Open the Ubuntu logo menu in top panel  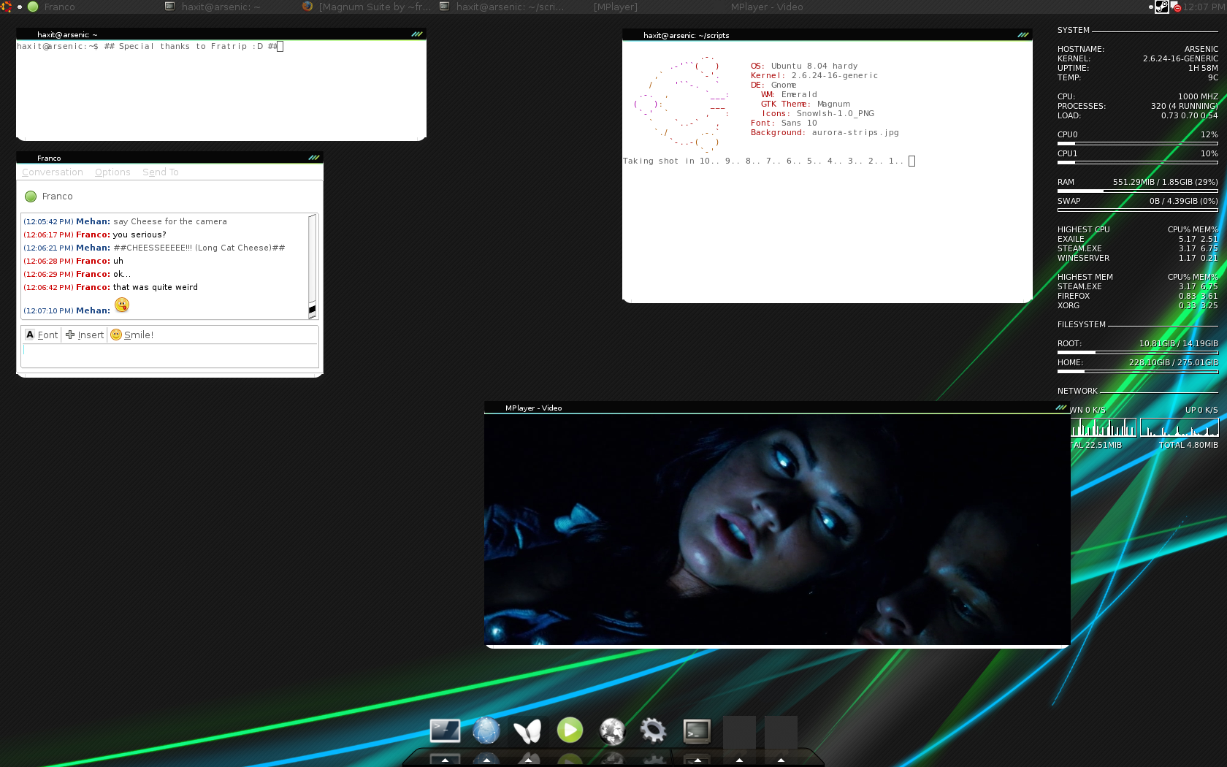[x=6, y=7]
